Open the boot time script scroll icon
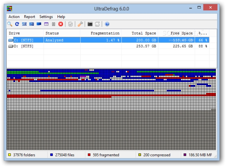This screenshot has height=167, width=226. 97,24
